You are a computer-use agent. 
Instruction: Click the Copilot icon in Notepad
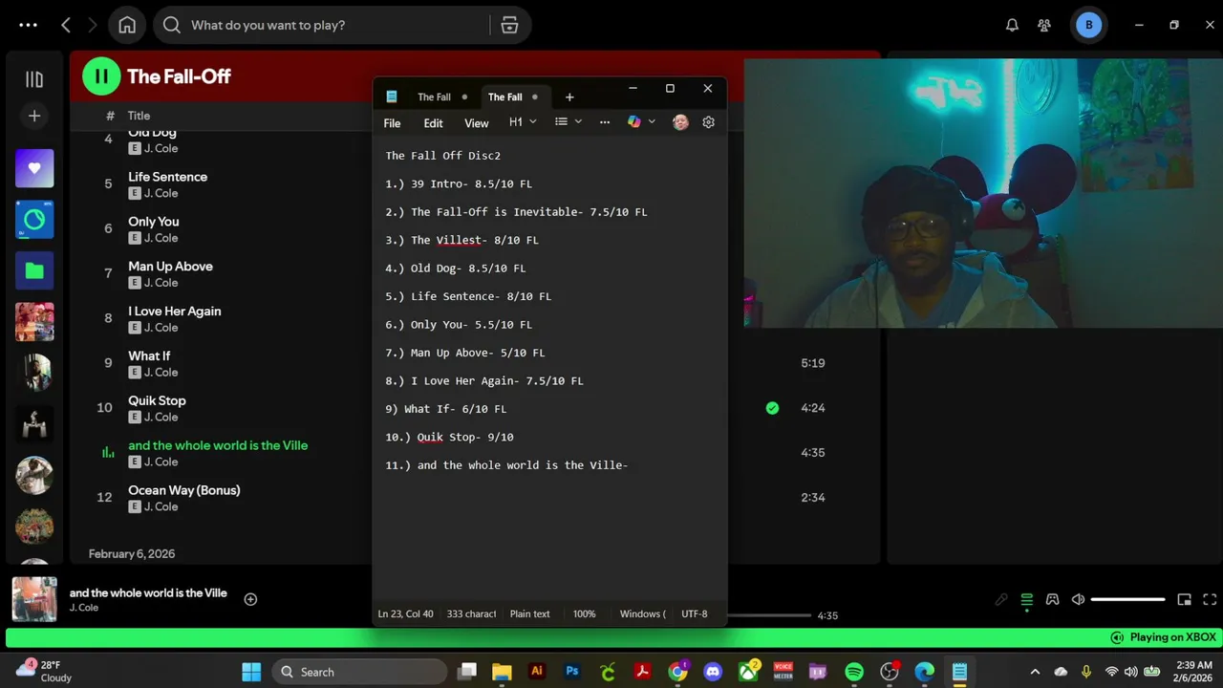click(x=633, y=122)
